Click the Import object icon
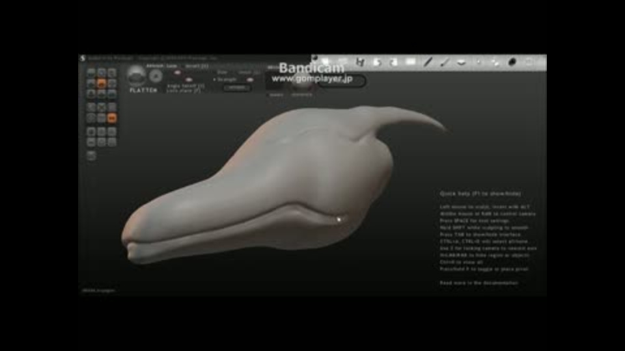The width and height of the screenshot is (625, 351). click(x=112, y=131)
